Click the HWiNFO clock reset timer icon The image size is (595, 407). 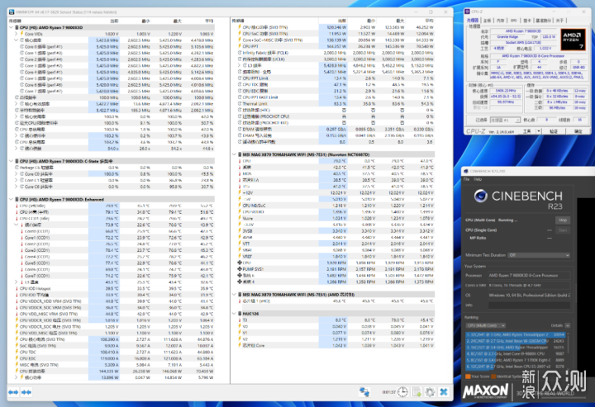click(x=402, y=392)
